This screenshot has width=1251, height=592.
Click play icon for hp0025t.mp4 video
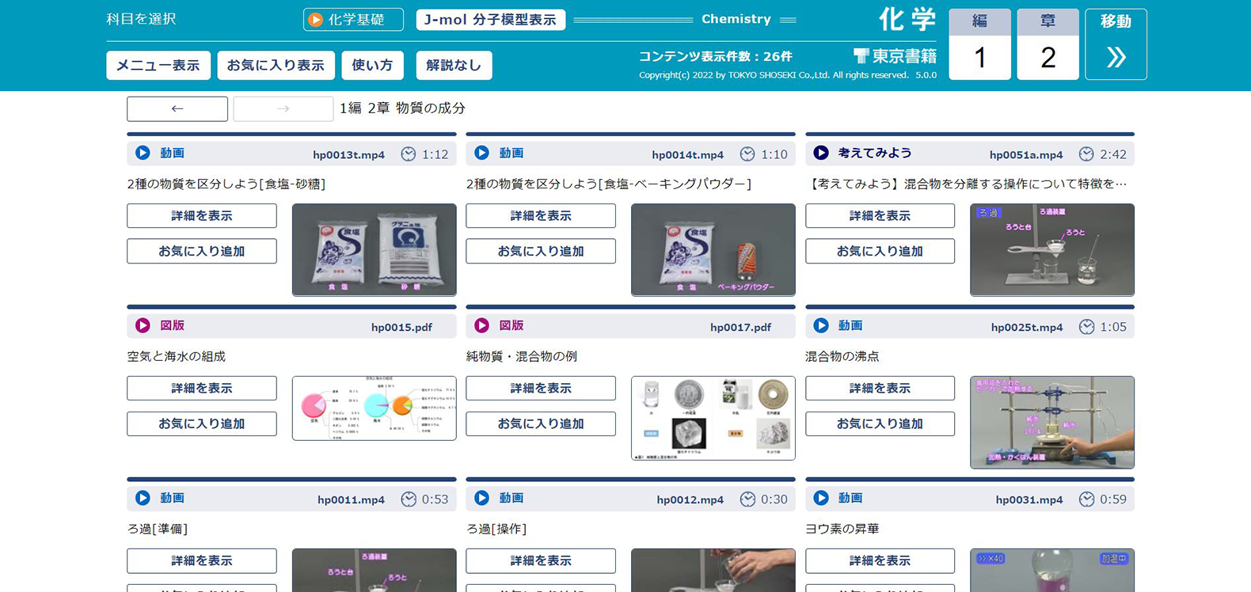(821, 326)
